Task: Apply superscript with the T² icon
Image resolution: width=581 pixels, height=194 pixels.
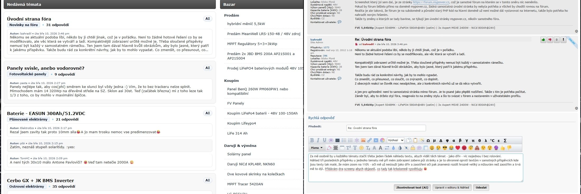Action: point(348,148)
